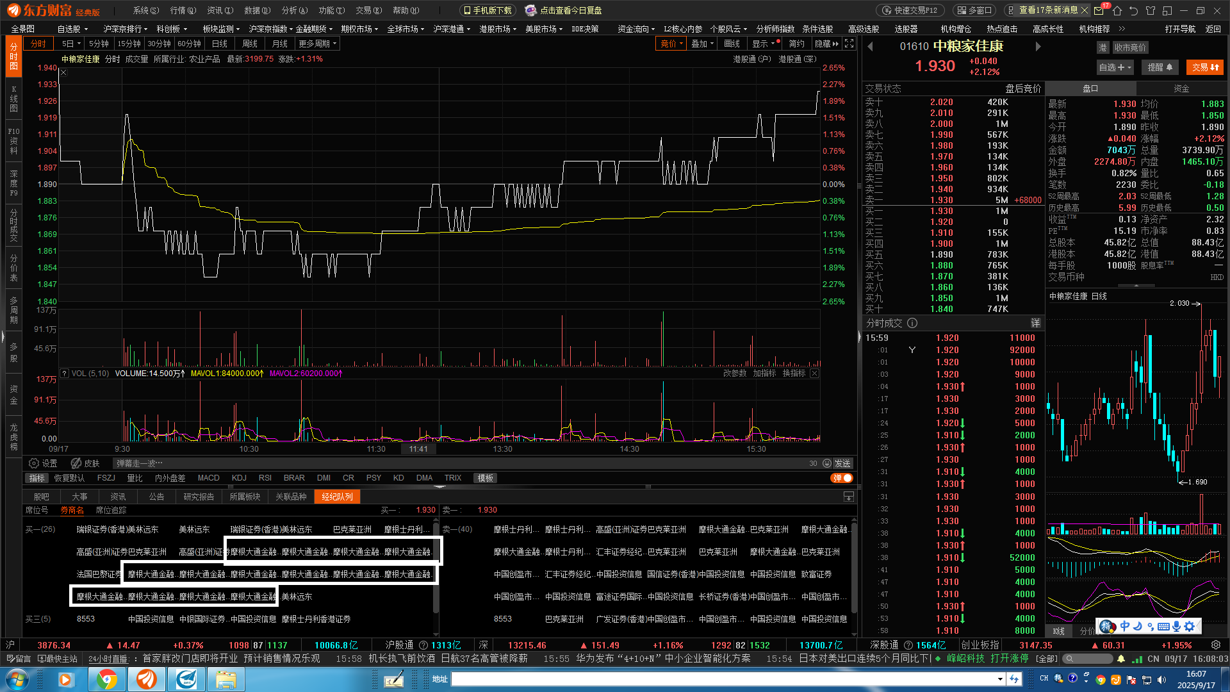Show the previous stock with left arrow
The height and width of the screenshot is (692, 1230).
(870, 47)
